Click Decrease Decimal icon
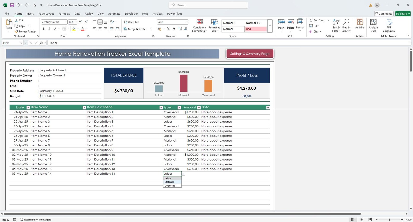Screen dimensions: 413x222 click(x=186, y=29)
